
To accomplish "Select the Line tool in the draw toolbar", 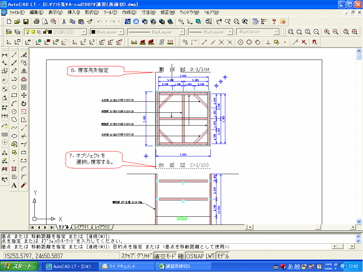I will (14, 55).
